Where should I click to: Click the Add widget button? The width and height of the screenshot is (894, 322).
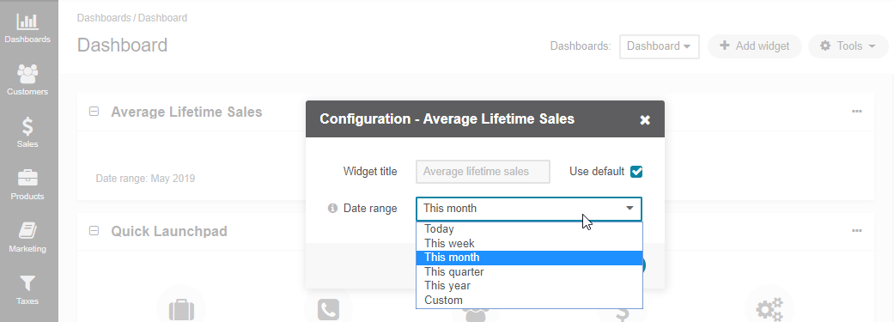click(x=754, y=46)
